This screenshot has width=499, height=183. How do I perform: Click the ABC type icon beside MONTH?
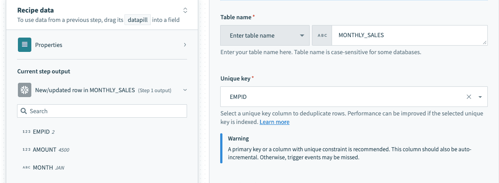tap(26, 167)
